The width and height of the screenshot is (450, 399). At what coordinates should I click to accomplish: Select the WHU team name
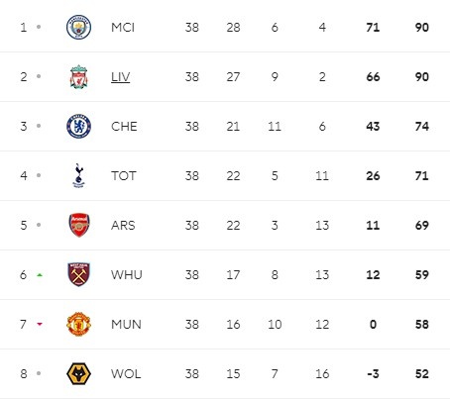127,275
